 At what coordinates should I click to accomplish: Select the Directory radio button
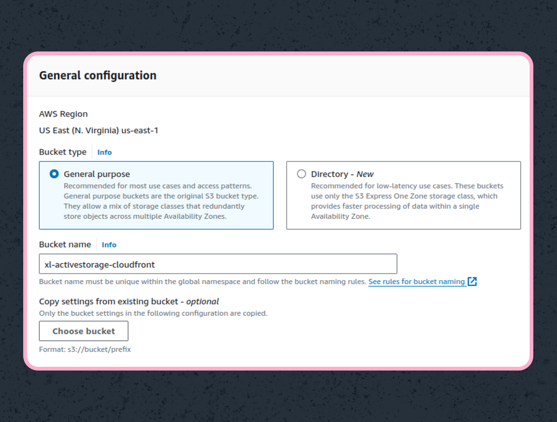pos(302,174)
